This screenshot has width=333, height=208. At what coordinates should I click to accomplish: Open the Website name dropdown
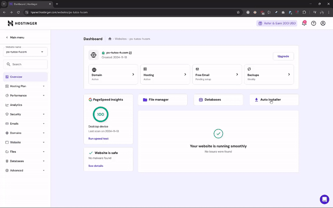pos(25,52)
